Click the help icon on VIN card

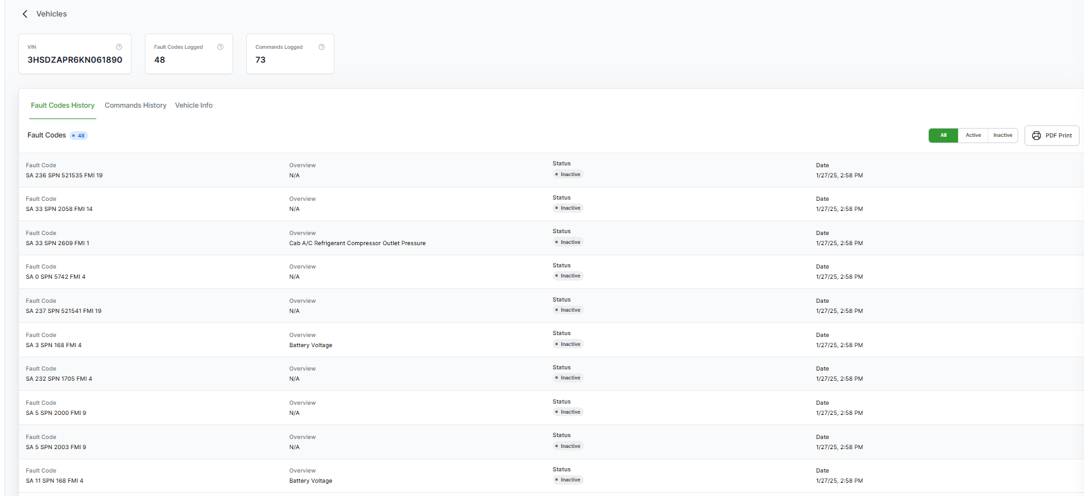pos(119,47)
